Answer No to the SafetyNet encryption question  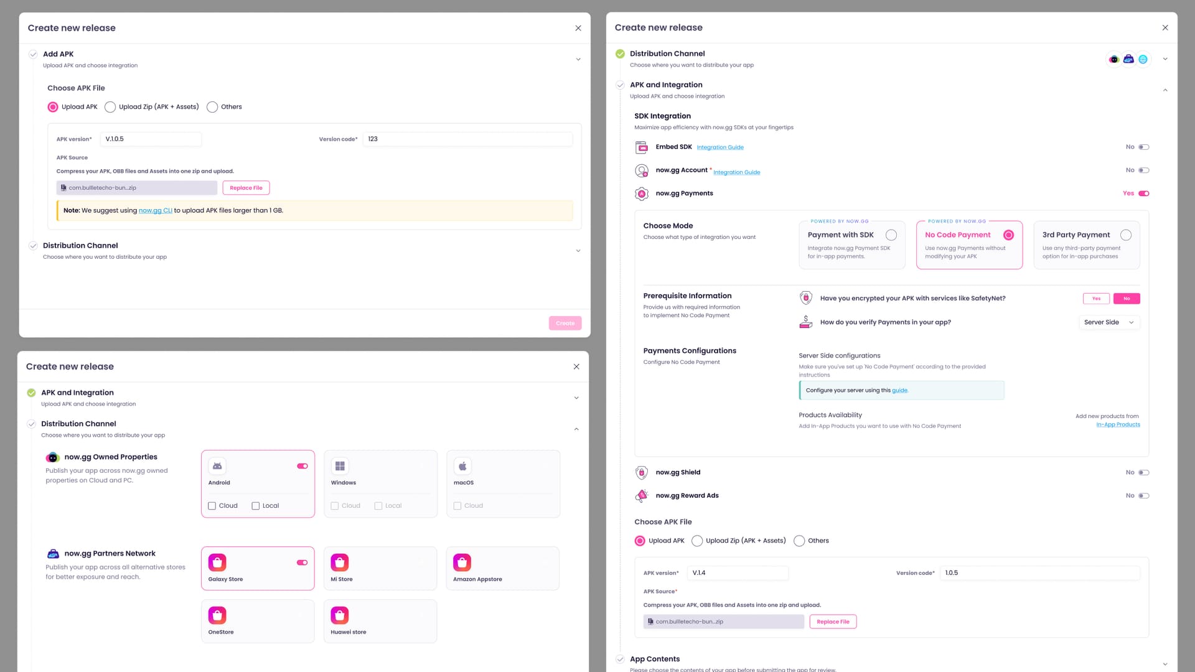(1127, 299)
